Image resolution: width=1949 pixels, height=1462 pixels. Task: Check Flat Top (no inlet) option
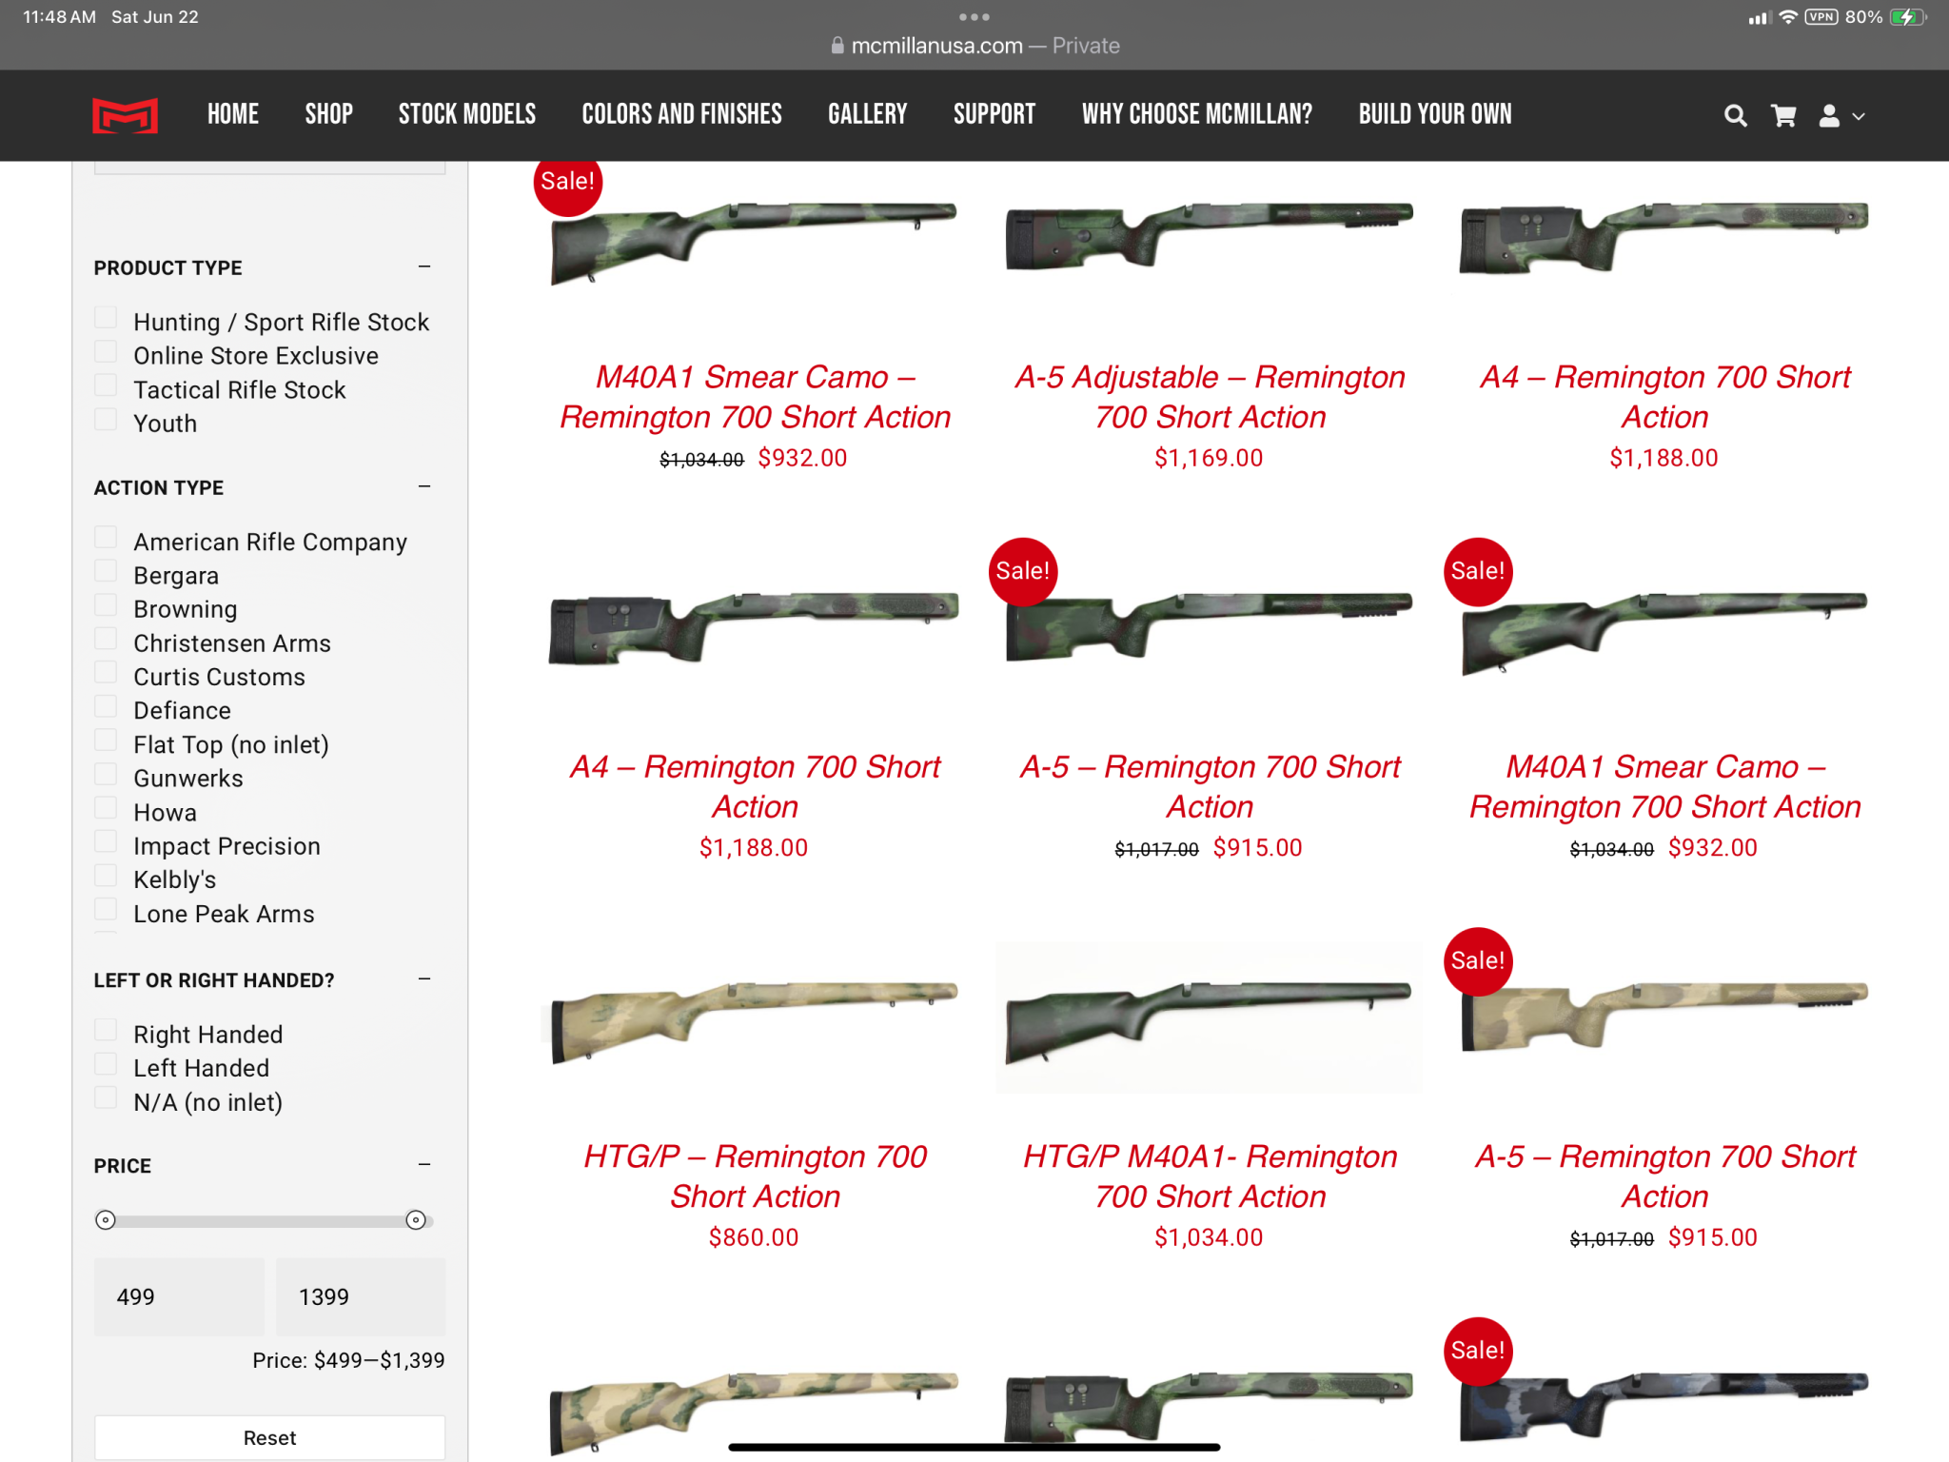(106, 741)
